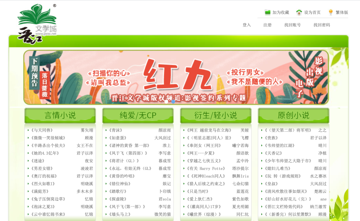The image size is (360, 221).
Task: Open novel 《墙头马上》
Action: 120,214
